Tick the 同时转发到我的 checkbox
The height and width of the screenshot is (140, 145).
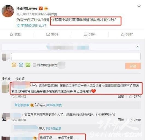pos(34,65)
